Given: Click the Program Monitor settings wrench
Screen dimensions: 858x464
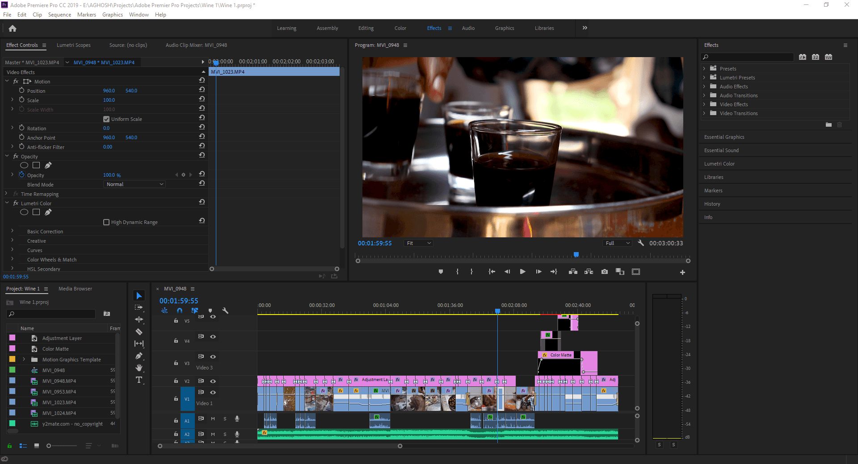Looking at the screenshot, I should (641, 243).
